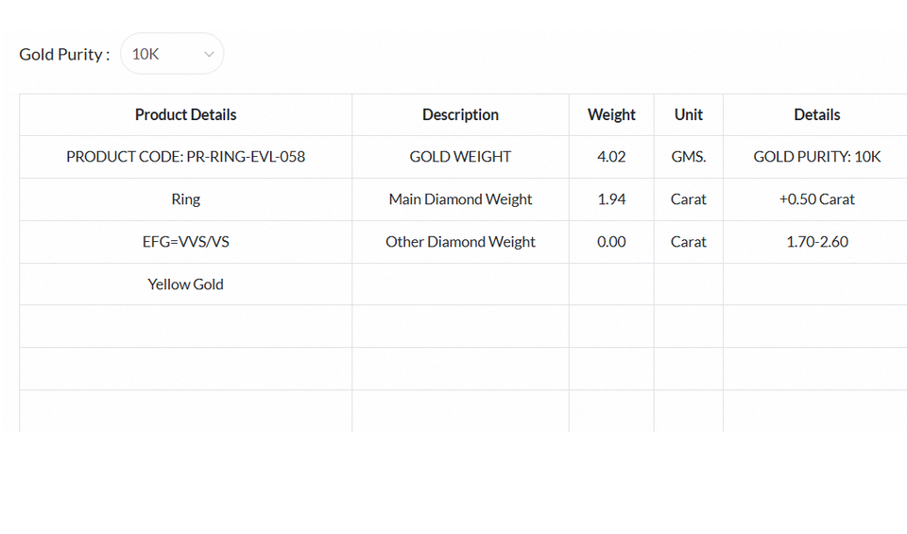Click the Gold Purity dropdown chevron arrow
The height and width of the screenshot is (534, 907).
(x=209, y=54)
